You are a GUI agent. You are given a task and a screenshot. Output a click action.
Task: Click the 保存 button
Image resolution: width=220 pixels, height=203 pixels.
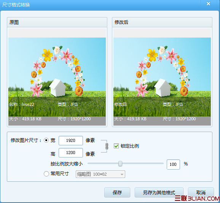tap(117, 192)
